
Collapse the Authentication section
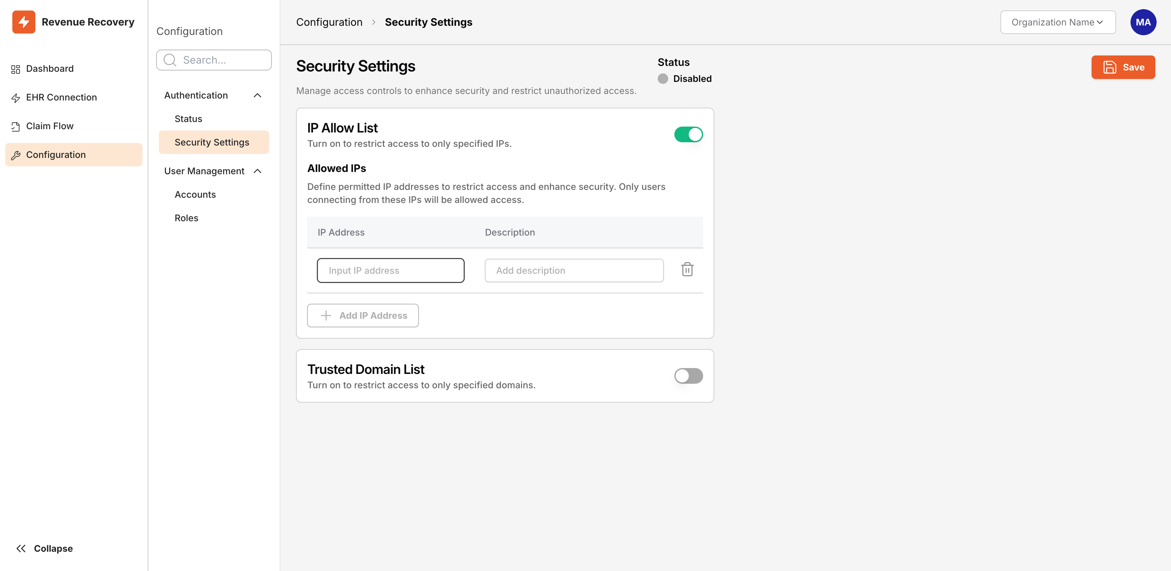(x=258, y=95)
